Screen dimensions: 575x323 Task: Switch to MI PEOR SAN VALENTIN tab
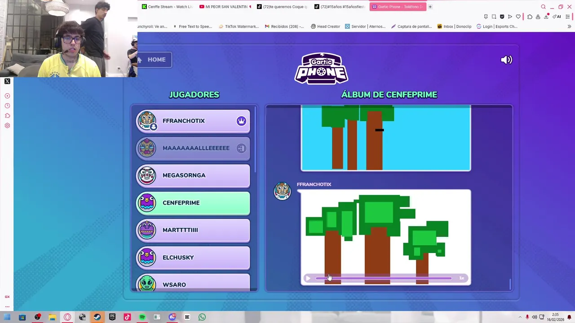225,7
